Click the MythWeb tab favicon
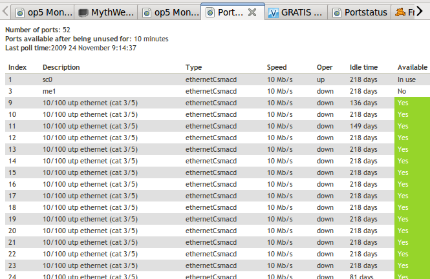 83,12
